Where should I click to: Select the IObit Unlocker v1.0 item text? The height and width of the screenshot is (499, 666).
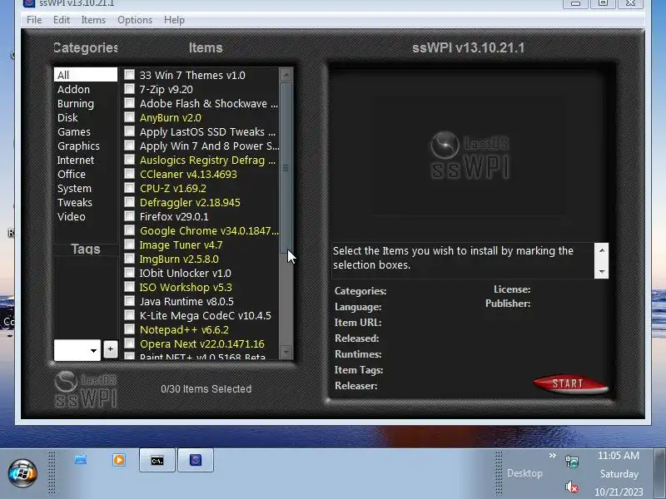coord(185,273)
